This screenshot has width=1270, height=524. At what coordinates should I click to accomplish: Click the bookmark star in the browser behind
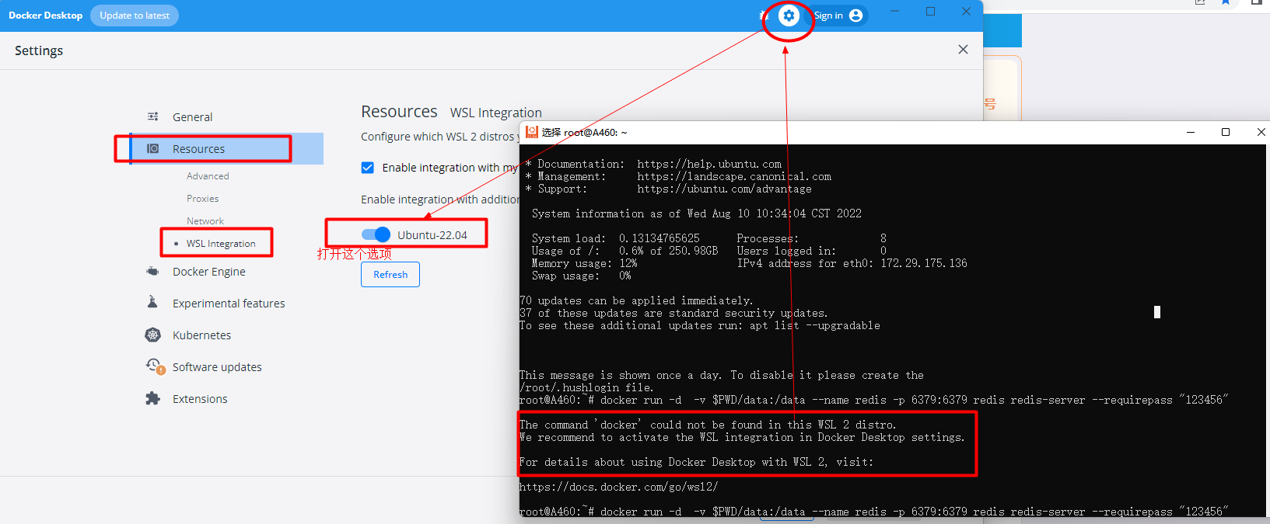pyautogui.click(x=1226, y=2)
